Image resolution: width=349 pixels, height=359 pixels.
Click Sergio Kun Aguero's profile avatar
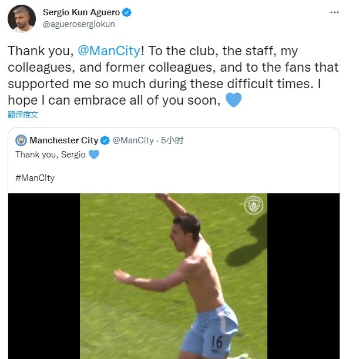pos(22,19)
